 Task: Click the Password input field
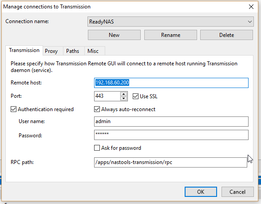click(x=171, y=135)
